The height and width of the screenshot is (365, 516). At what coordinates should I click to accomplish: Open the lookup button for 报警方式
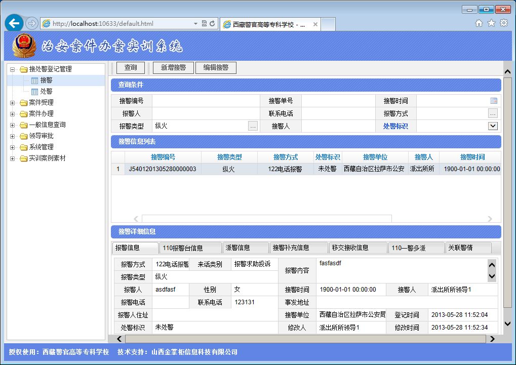pos(493,113)
